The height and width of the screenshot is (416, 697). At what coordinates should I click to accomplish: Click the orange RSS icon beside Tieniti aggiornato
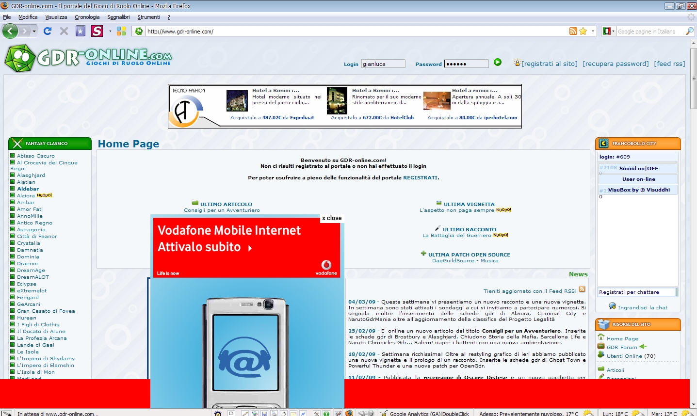[x=582, y=289]
